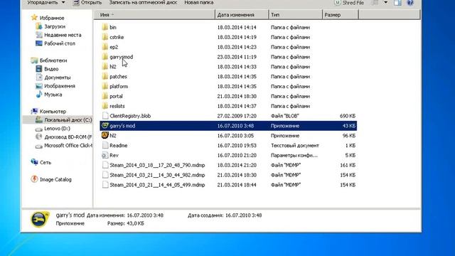Click the large garry's mod details-pane thumbnail

click(x=40, y=219)
